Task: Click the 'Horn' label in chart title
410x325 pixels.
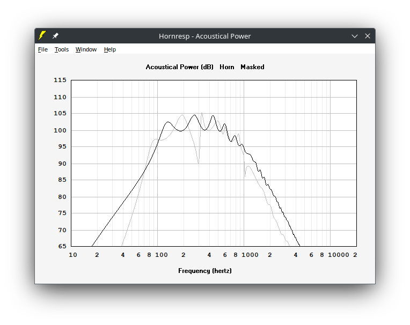Action: click(226, 67)
